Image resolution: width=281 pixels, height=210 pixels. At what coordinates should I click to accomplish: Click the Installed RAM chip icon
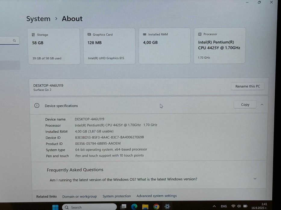(145, 34)
